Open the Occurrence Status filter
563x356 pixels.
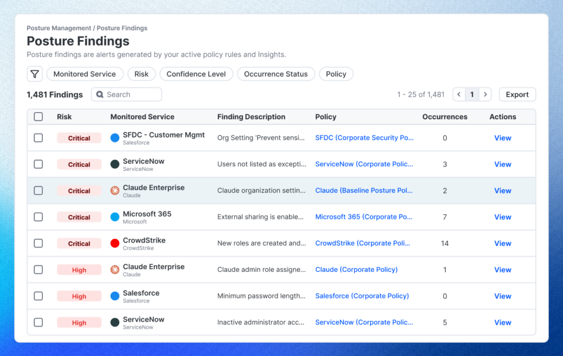pos(276,74)
